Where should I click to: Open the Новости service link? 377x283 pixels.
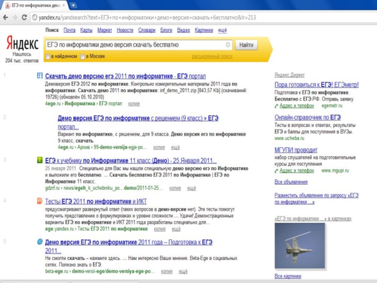[125, 30]
